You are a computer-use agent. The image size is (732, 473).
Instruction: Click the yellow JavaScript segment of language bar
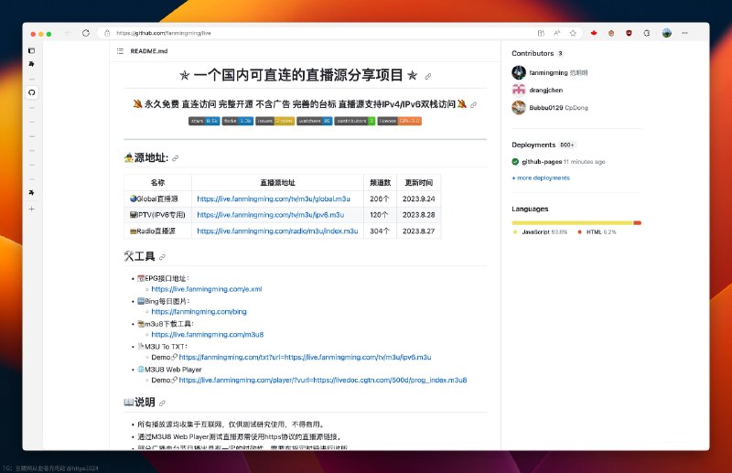point(572,222)
